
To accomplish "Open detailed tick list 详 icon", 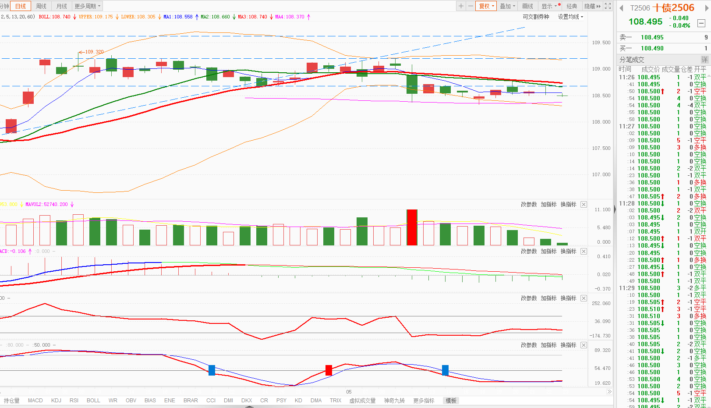I will [704, 60].
